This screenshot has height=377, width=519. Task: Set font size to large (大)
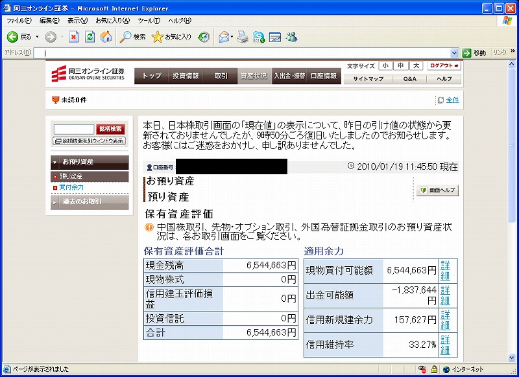tap(416, 66)
